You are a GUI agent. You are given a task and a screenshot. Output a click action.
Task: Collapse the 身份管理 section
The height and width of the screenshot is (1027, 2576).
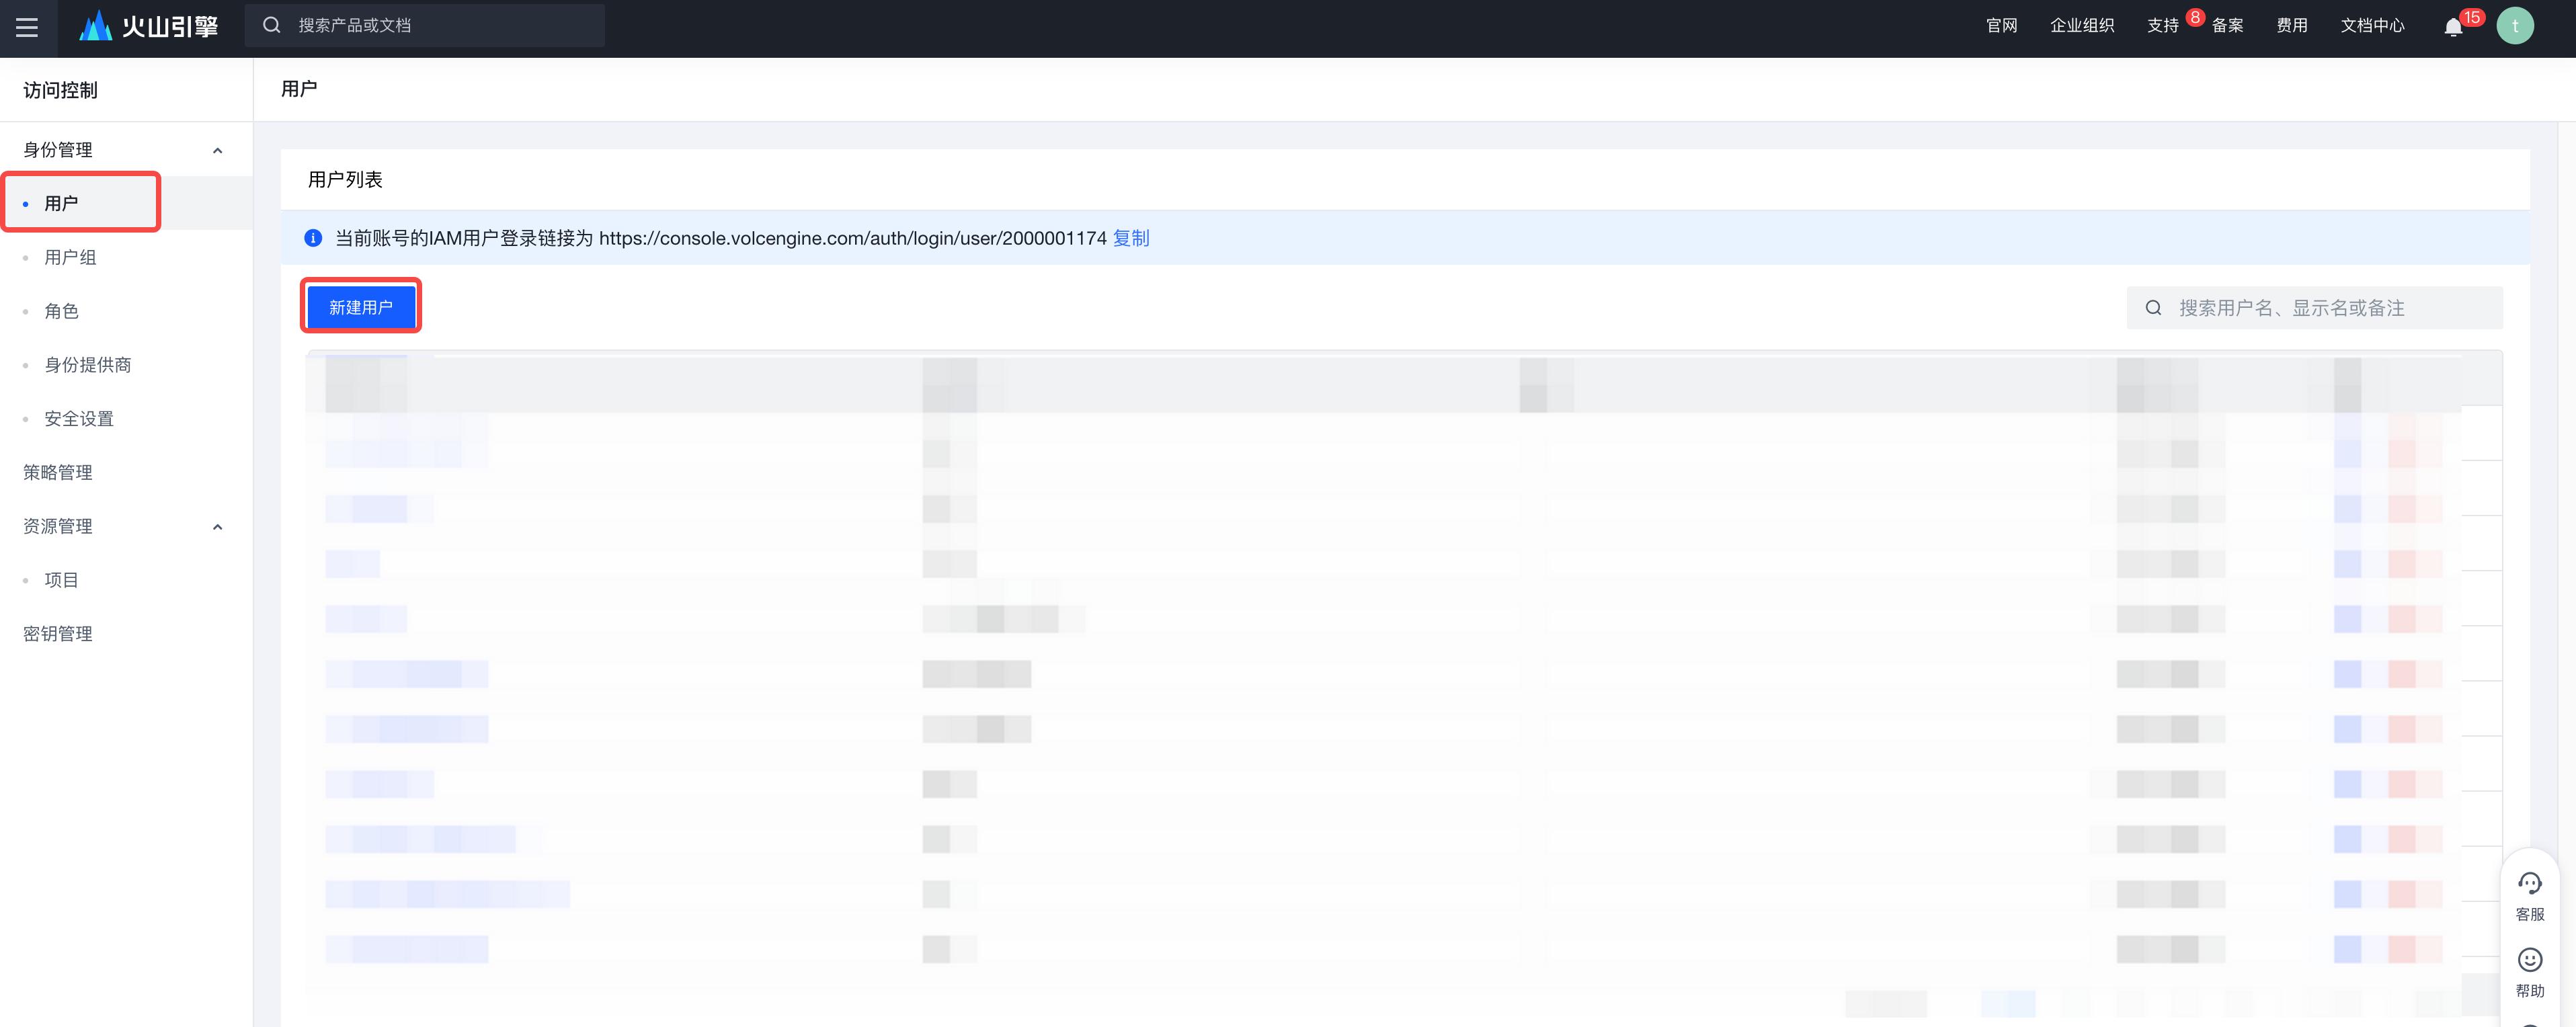tap(217, 150)
